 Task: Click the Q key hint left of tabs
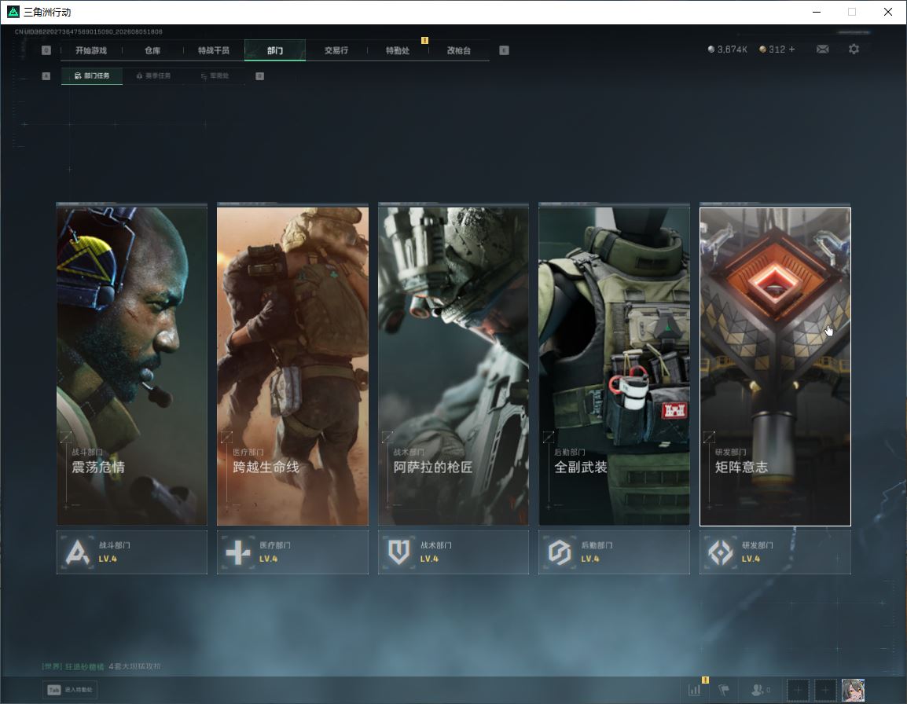click(46, 50)
